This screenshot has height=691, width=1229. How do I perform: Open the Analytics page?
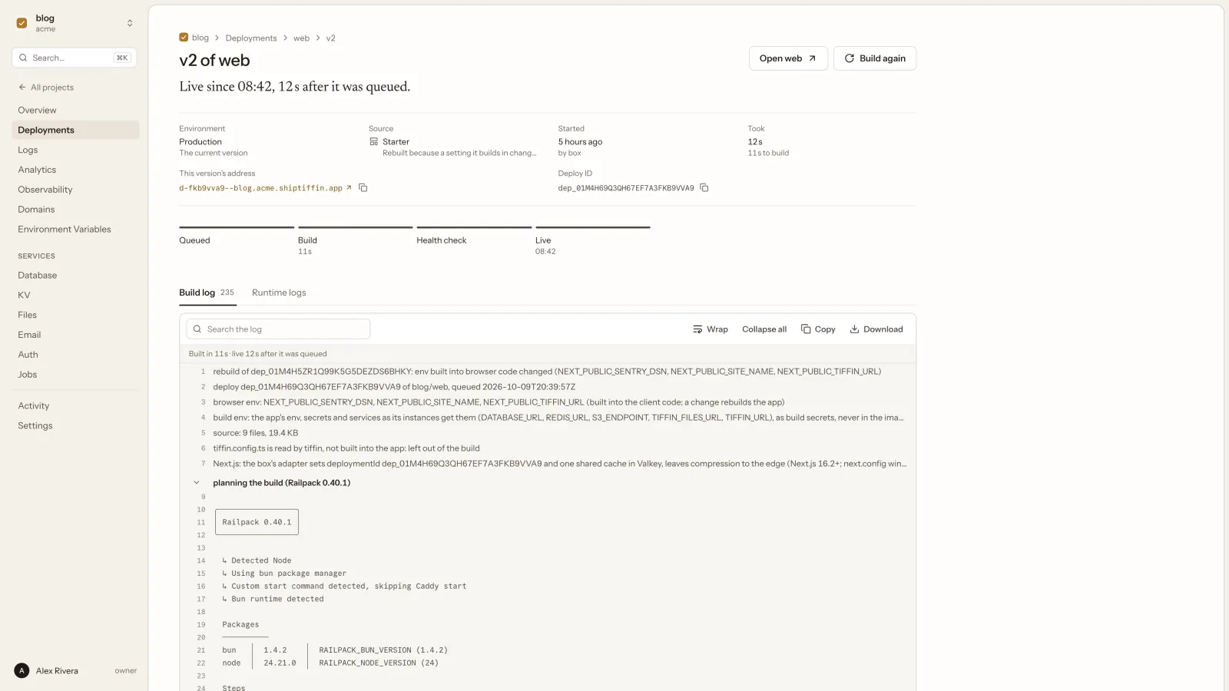tap(75, 170)
